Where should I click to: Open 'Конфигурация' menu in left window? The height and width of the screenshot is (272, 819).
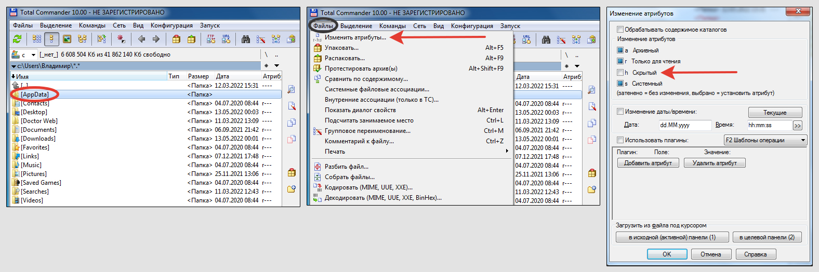click(x=171, y=25)
